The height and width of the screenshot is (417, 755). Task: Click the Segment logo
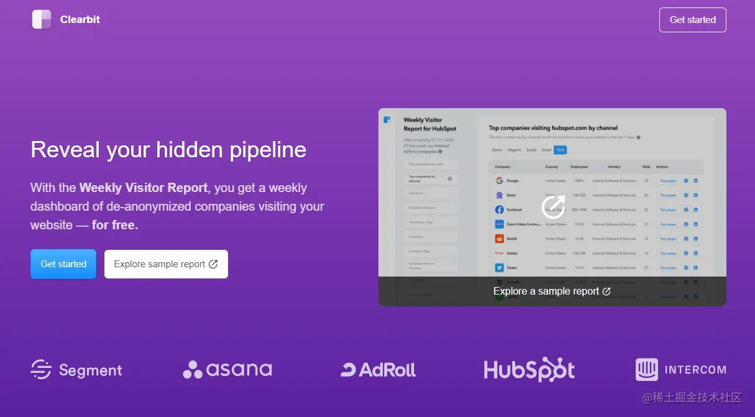76,370
